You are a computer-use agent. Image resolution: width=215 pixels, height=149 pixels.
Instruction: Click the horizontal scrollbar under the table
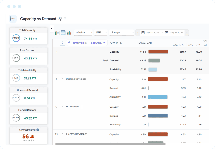(x=110, y=144)
